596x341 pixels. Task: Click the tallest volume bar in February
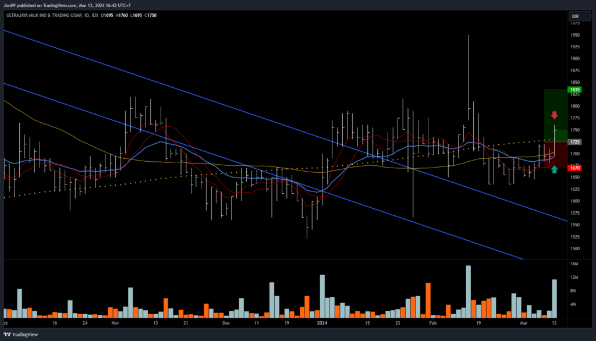click(467, 291)
